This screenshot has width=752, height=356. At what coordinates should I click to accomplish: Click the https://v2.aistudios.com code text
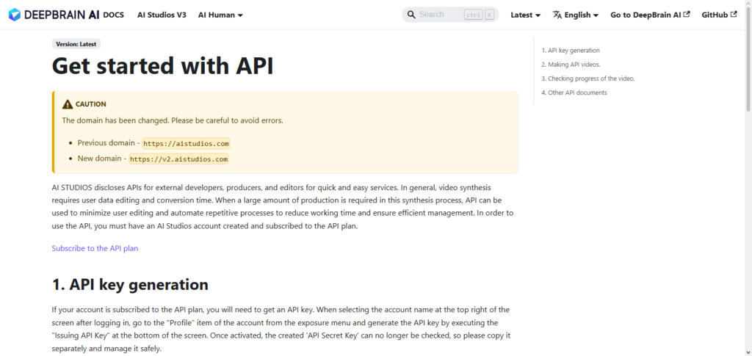(179, 159)
